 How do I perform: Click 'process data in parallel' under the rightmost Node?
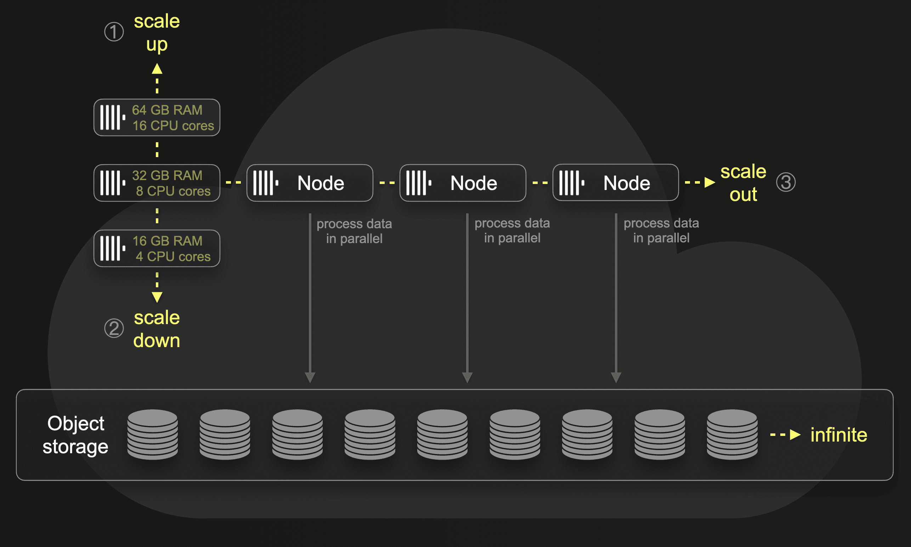[661, 230]
